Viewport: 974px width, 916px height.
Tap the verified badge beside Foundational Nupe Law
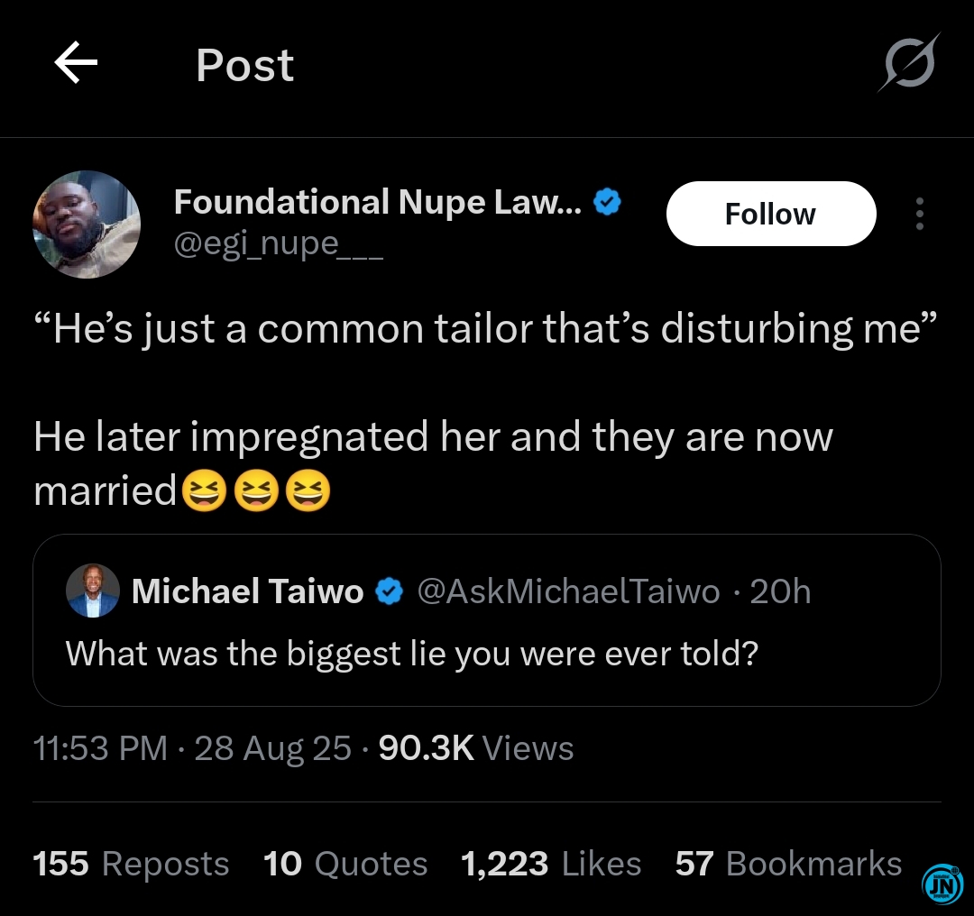(x=607, y=202)
